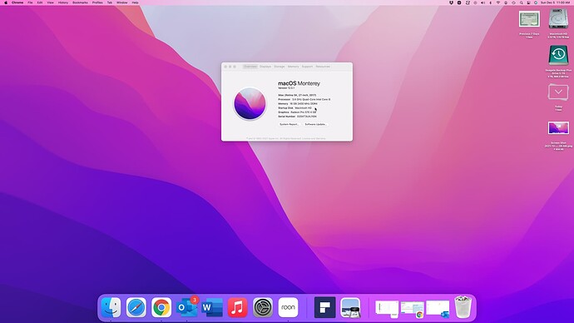Switch to the Displays tab
The height and width of the screenshot is (323, 574).
pyautogui.click(x=265, y=67)
